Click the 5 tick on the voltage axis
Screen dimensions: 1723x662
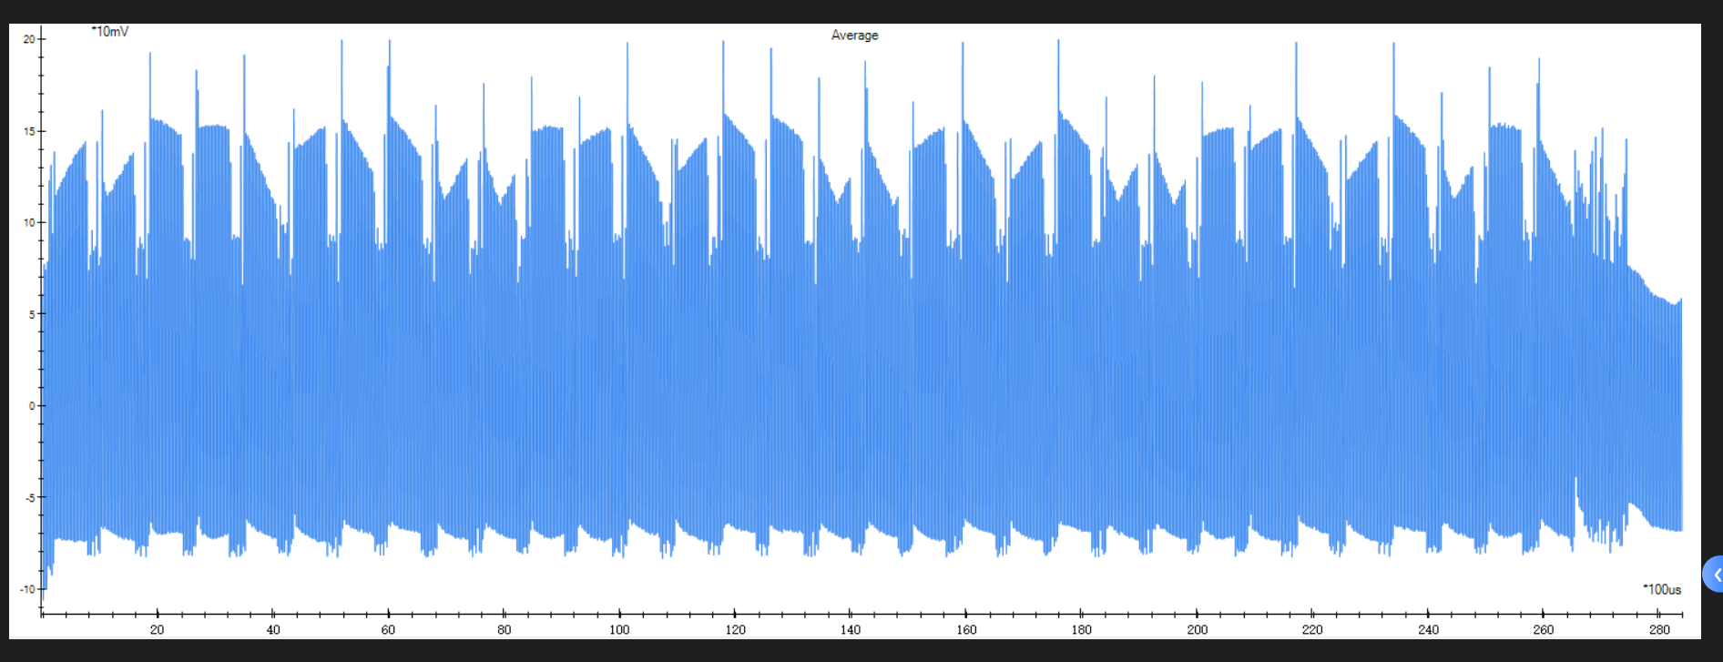(x=31, y=314)
